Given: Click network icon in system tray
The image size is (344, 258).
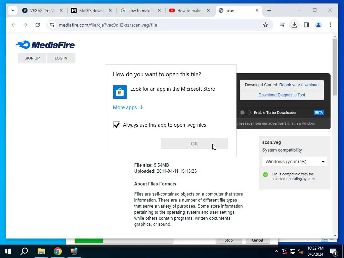Looking at the screenshot, I should tap(293, 251).
